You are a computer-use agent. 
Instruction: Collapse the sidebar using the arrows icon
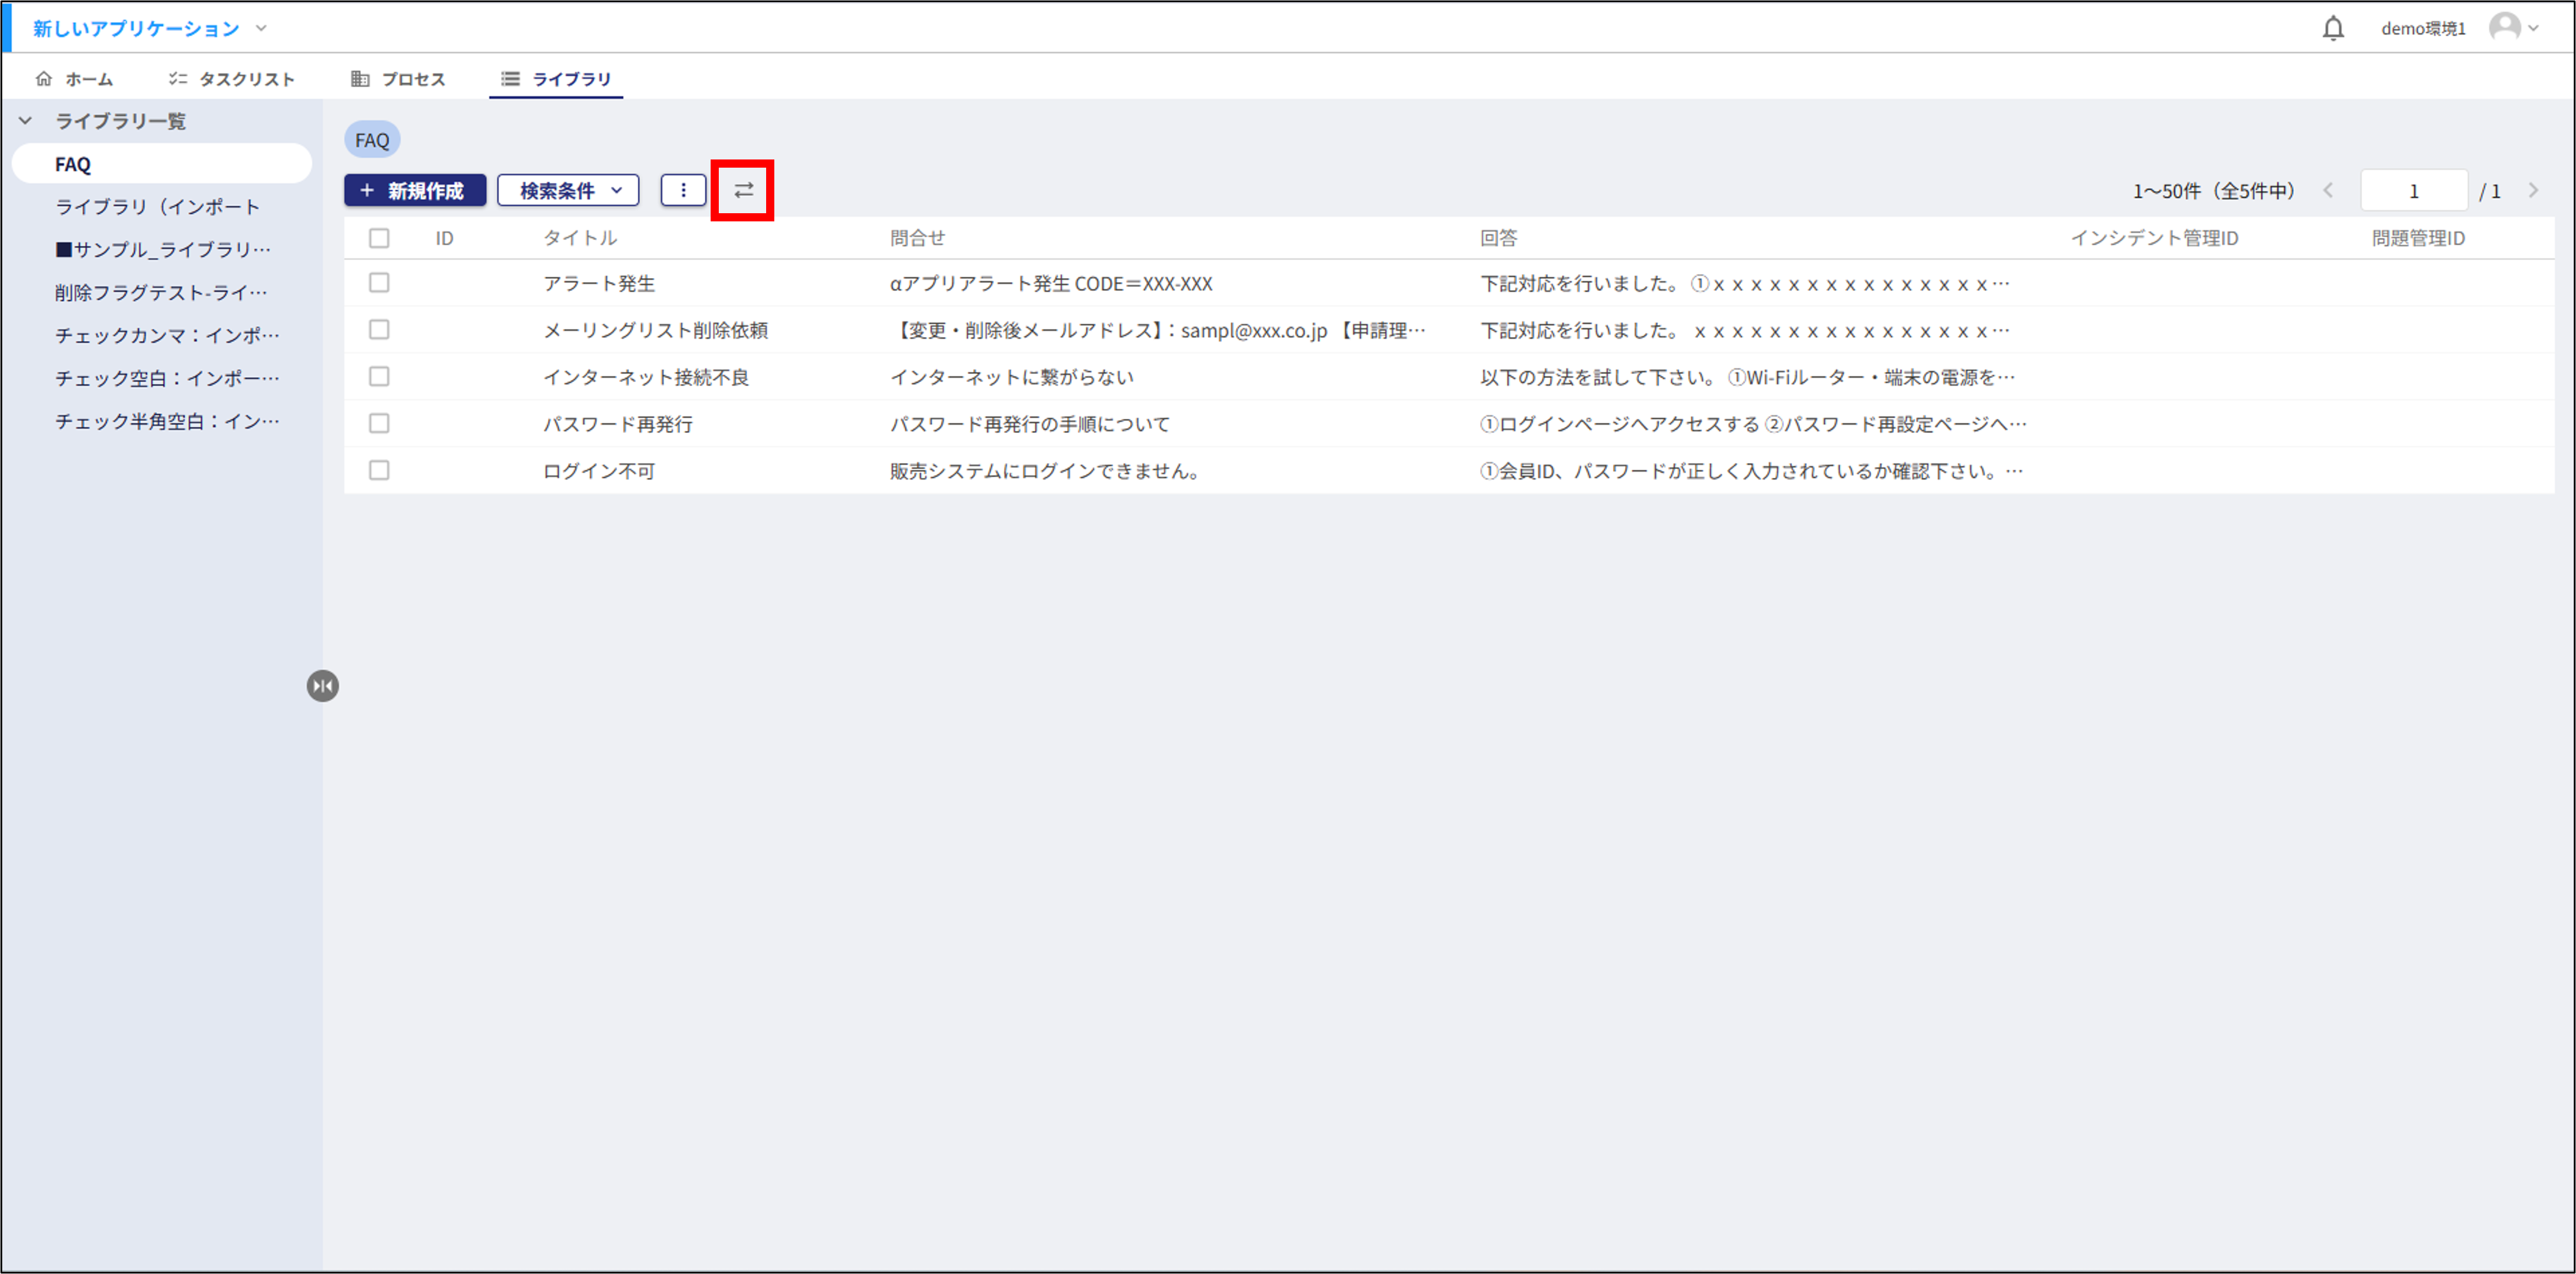pos(322,685)
